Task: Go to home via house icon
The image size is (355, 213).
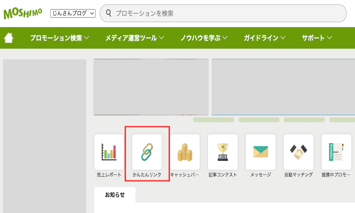Action: click(9, 38)
